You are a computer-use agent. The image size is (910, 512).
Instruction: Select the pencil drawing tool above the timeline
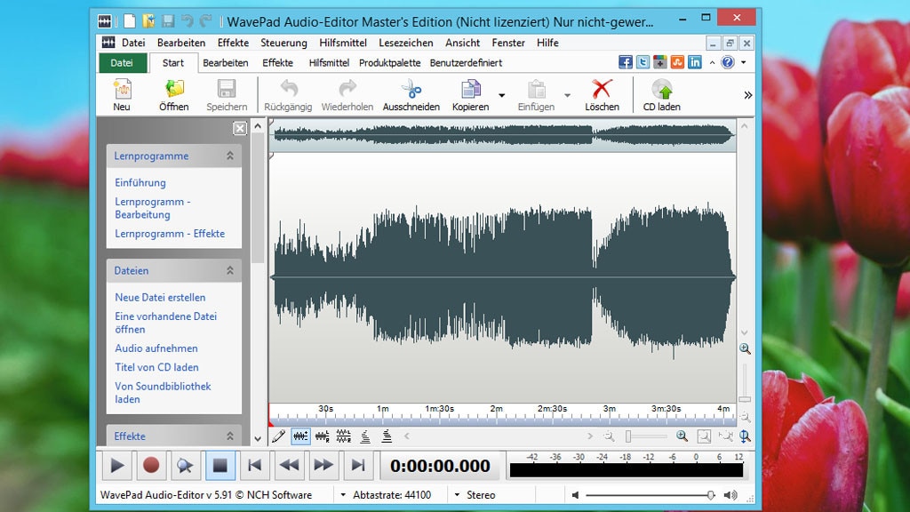pyautogui.click(x=277, y=436)
